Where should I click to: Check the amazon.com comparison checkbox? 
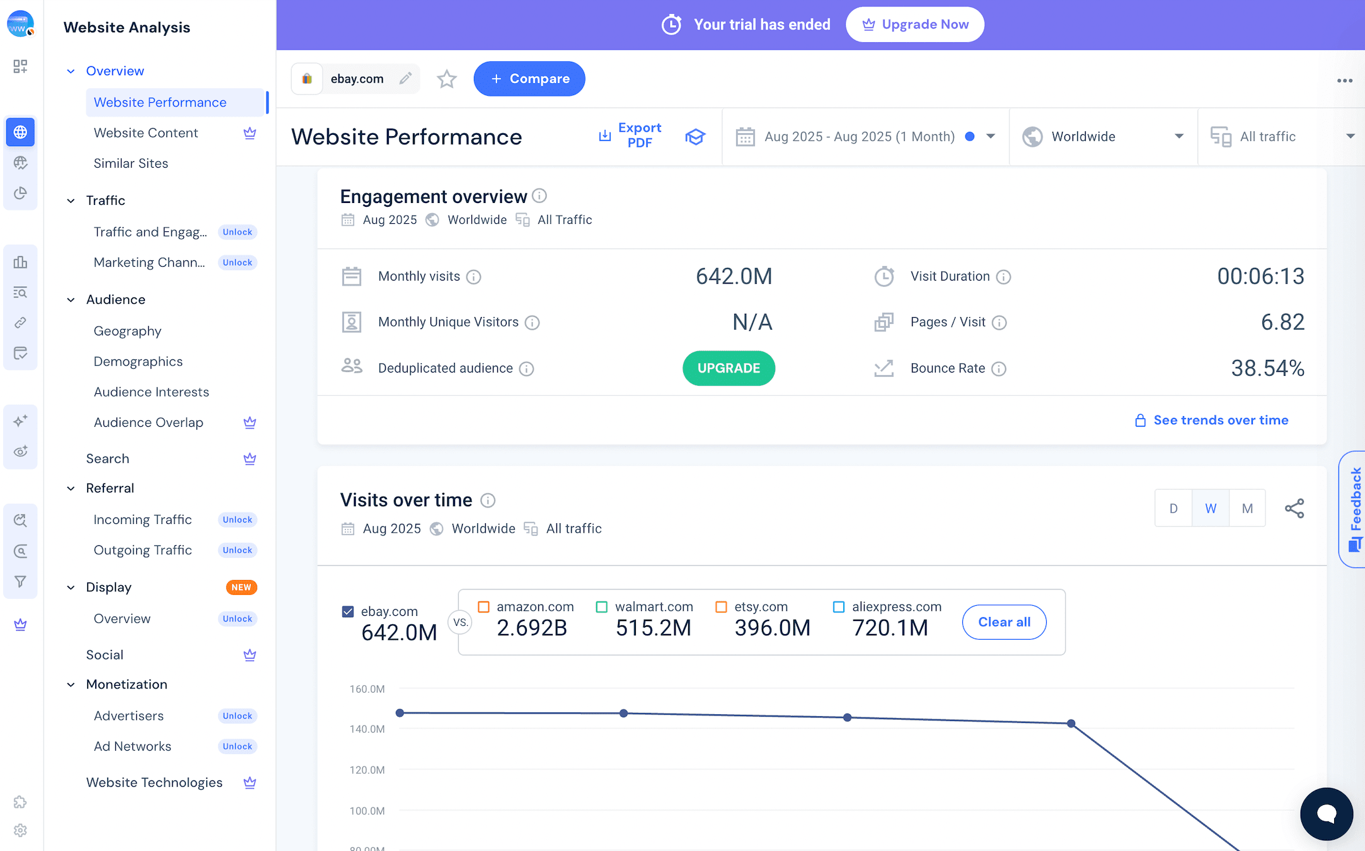(x=484, y=607)
